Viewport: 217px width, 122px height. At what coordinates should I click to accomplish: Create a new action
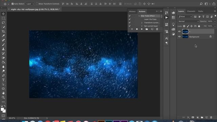[x=152, y=29]
